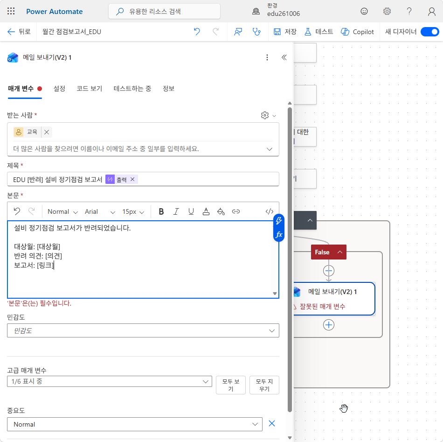Undo the last flow change
Viewport: 443px width, 442px height.
(197, 32)
